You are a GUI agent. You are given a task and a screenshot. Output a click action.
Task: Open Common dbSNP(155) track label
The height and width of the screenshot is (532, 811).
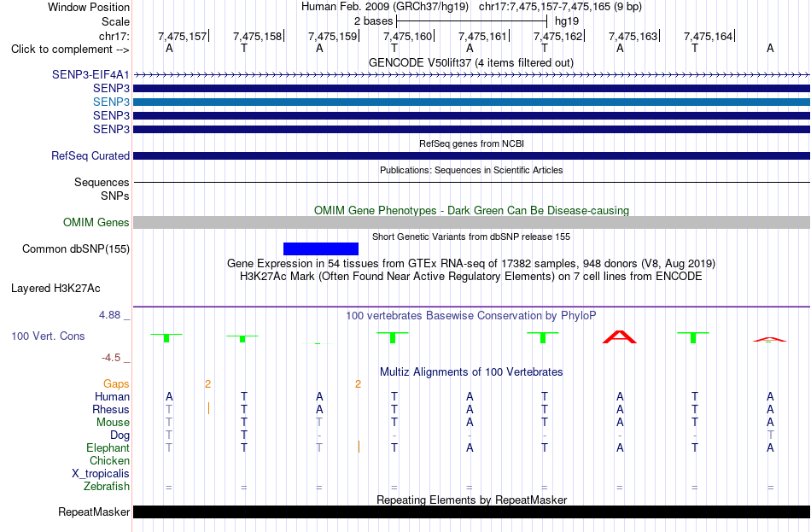(x=76, y=249)
